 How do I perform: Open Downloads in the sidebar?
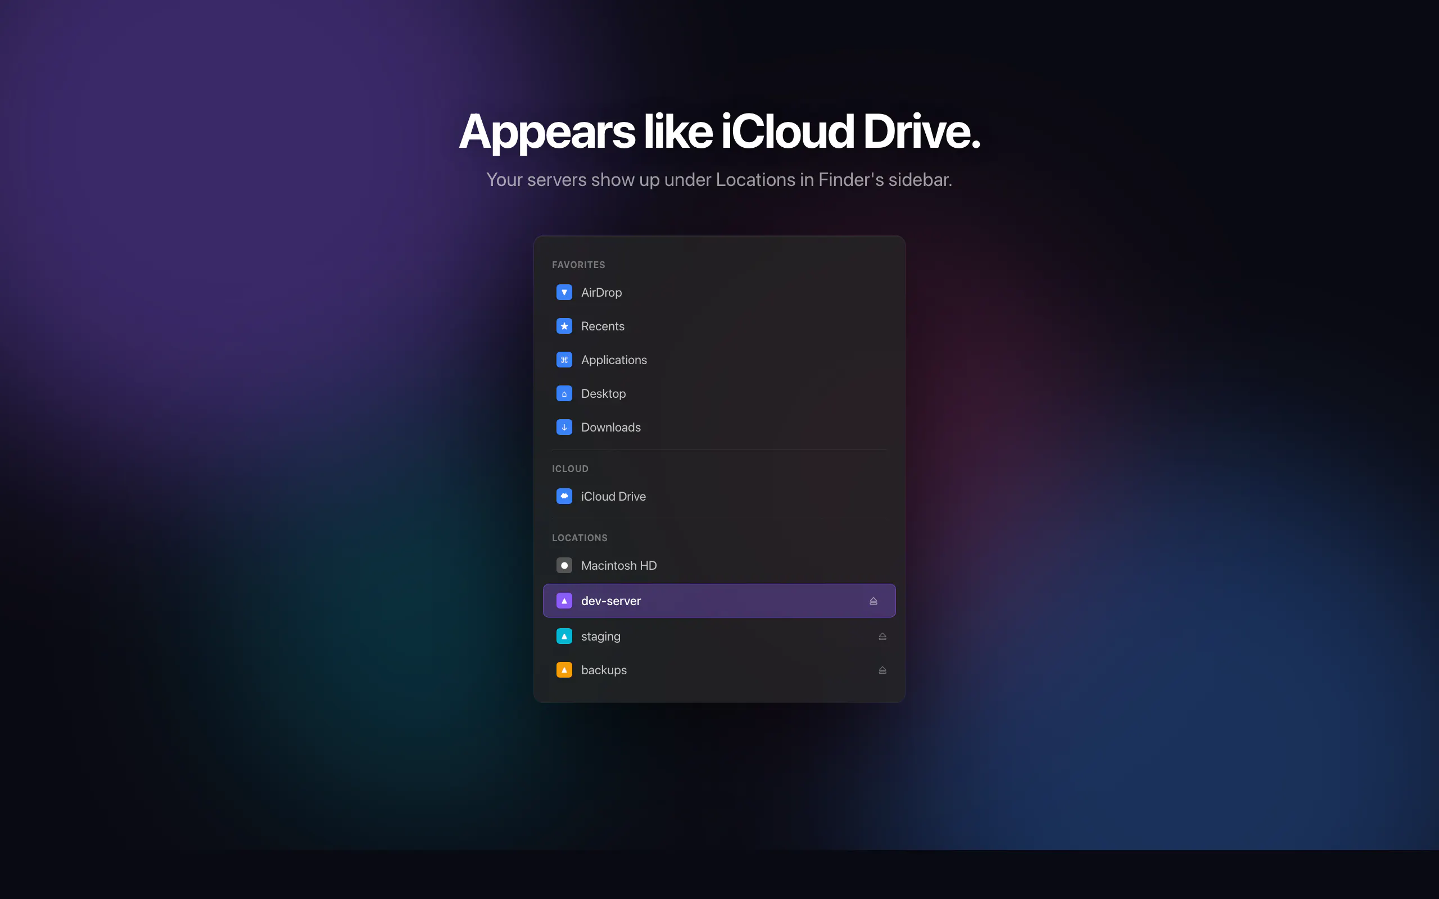pyautogui.click(x=719, y=427)
